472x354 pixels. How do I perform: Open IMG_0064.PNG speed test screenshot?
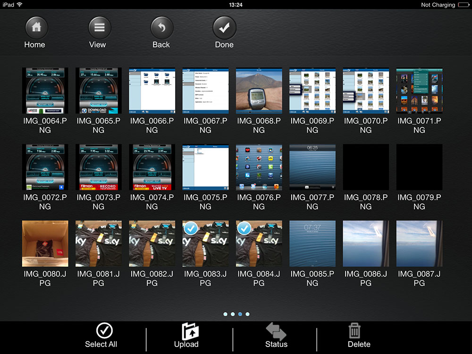(45, 90)
